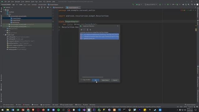Viewport: 199px width, 112px height.
Task: Open IDE settings gear in top toolbar
Action: click(195, 4)
